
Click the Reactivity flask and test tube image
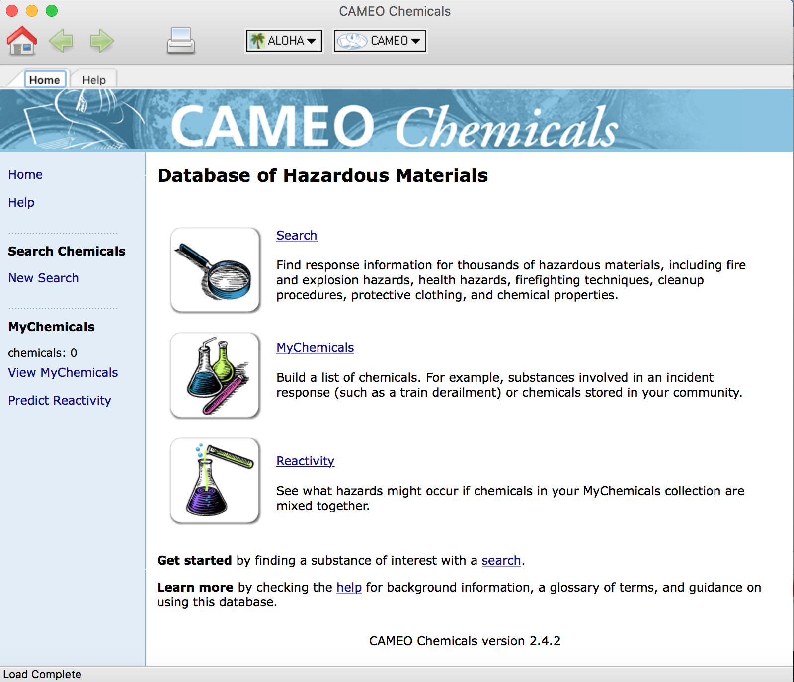coord(215,481)
